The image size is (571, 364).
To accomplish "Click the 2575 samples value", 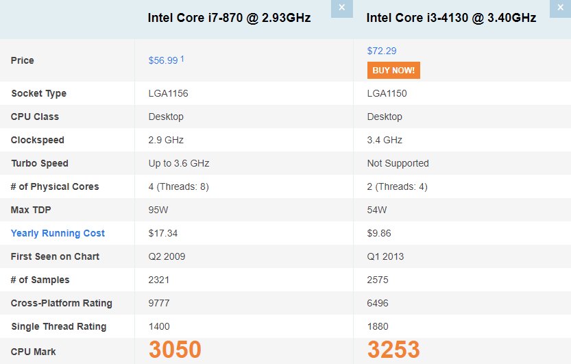I will click(x=378, y=280).
